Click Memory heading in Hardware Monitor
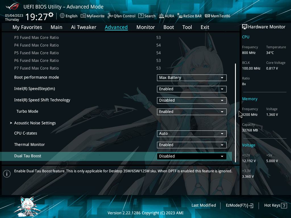Image resolution: width=291 pixels, height=218 pixels. [x=250, y=99]
